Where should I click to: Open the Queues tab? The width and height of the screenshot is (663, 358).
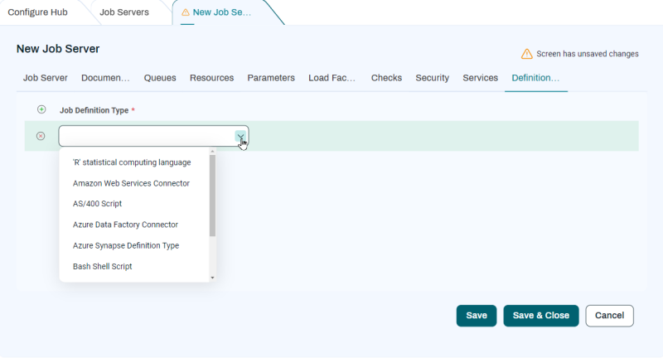[160, 78]
